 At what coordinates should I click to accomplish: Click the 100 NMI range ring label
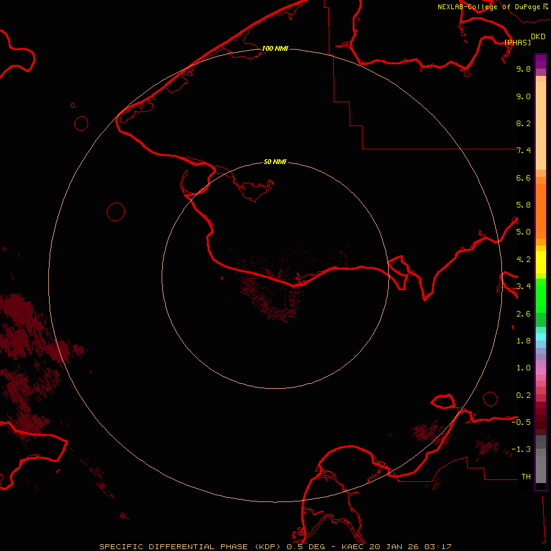[274, 48]
